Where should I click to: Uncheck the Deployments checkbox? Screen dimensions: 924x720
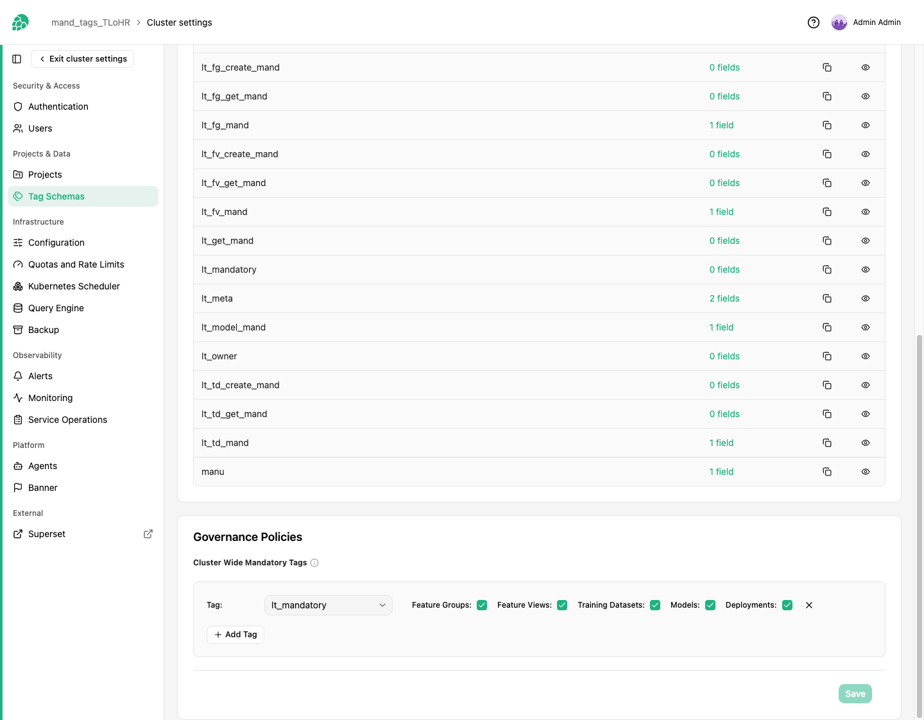tap(787, 605)
